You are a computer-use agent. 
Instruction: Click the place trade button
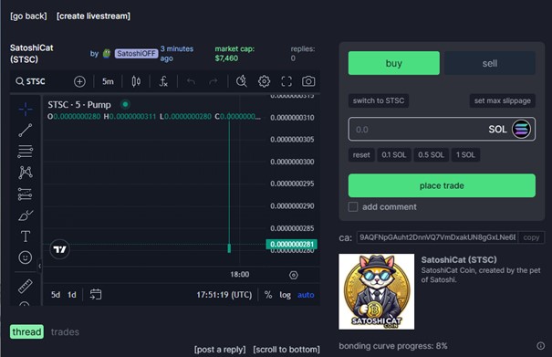point(442,185)
